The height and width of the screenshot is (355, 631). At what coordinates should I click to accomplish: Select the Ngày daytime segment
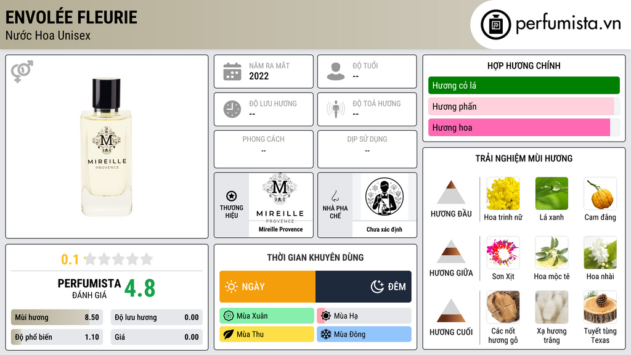(267, 287)
